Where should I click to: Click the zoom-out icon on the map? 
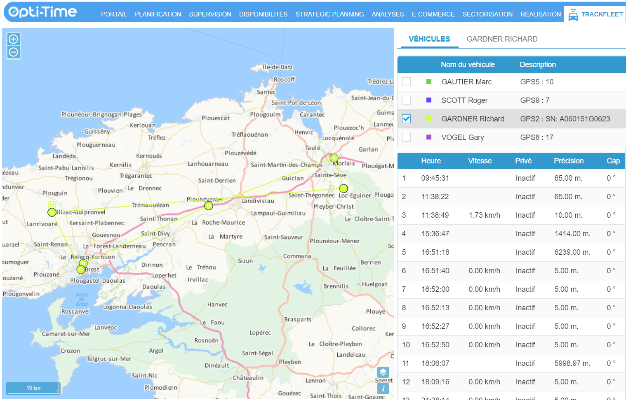point(14,52)
